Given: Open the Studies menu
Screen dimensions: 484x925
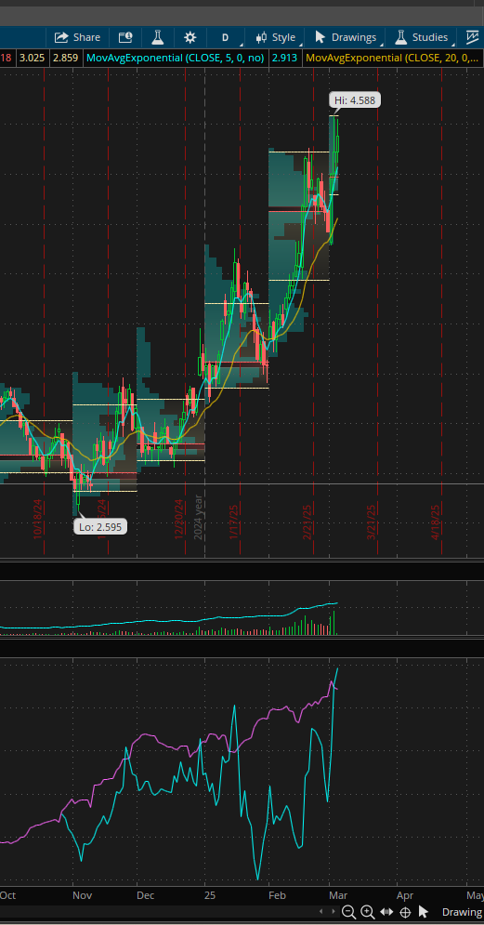Looking at the screenshot, I should (x=421, y=37).
